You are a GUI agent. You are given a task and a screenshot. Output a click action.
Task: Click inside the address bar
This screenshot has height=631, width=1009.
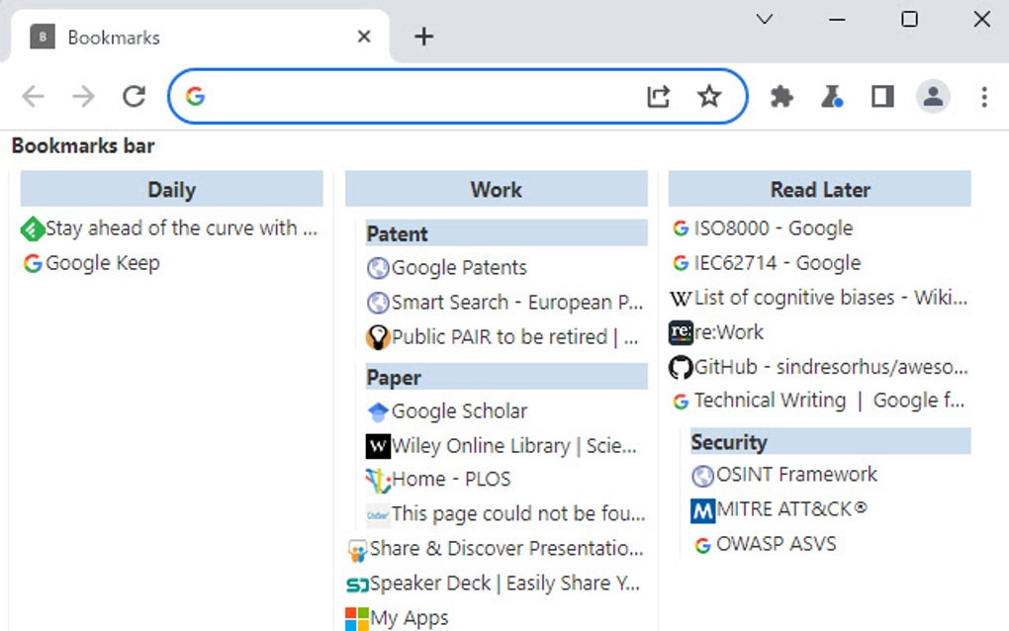(x=425, y=96)
